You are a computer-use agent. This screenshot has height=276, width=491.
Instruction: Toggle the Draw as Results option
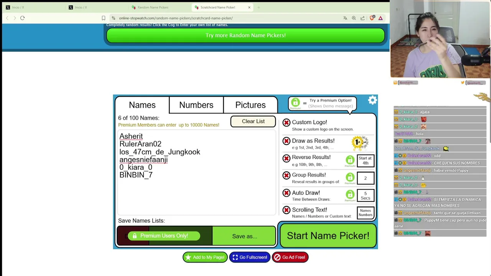[x=287, y=141]
